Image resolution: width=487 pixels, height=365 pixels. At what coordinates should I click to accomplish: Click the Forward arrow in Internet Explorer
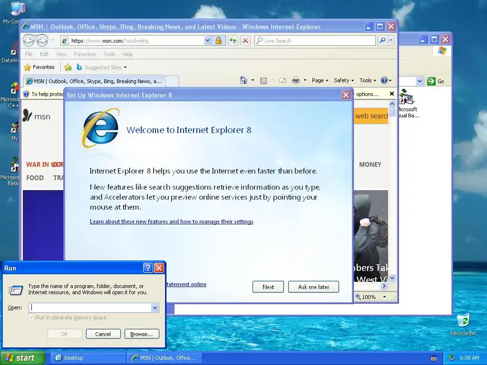point(42,40)
